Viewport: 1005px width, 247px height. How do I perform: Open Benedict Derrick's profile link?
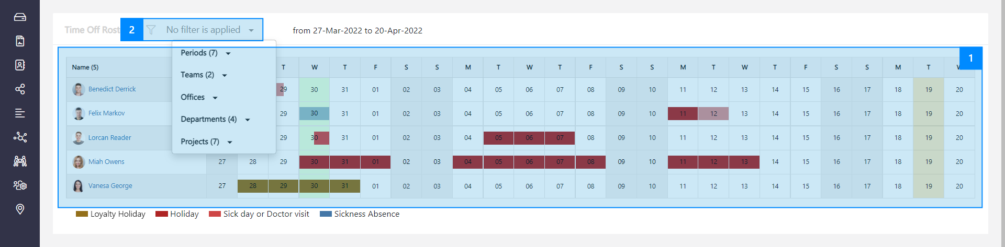pos(112,89)
